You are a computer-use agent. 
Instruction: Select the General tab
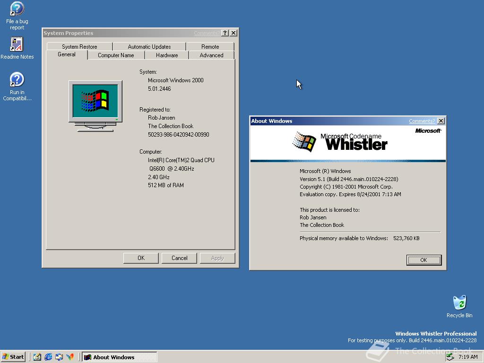coord(66,54)
